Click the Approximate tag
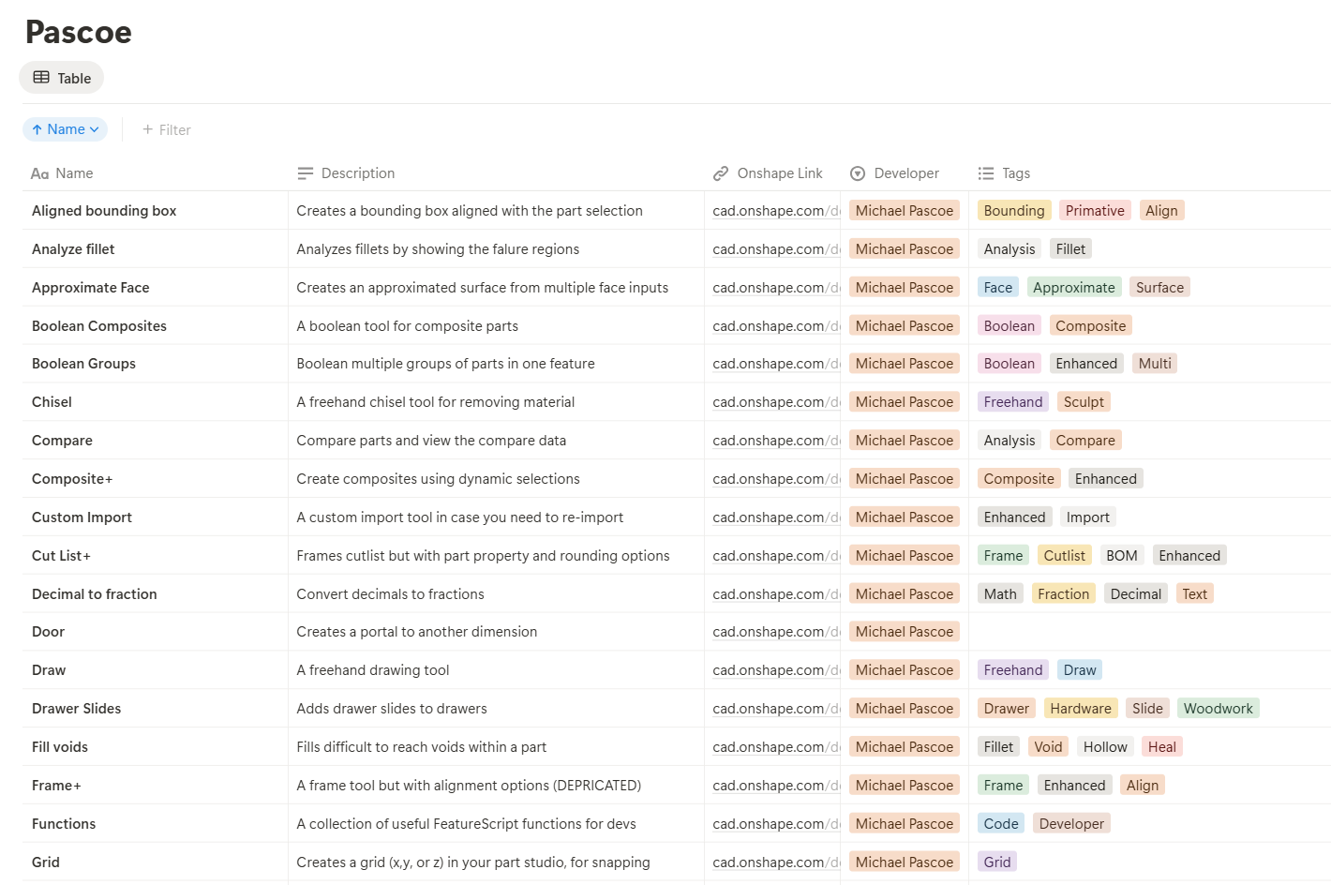1331x885 pixels. 1074,288
